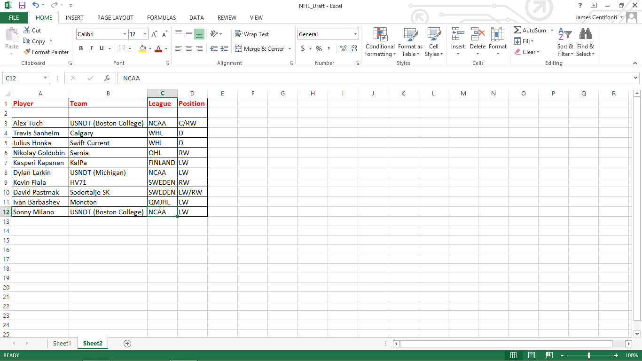Add a new sheet with plus icon

(127, 344)
